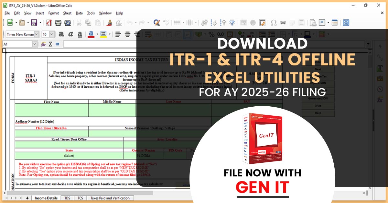Open the font size dropdown

coord(52,34)
